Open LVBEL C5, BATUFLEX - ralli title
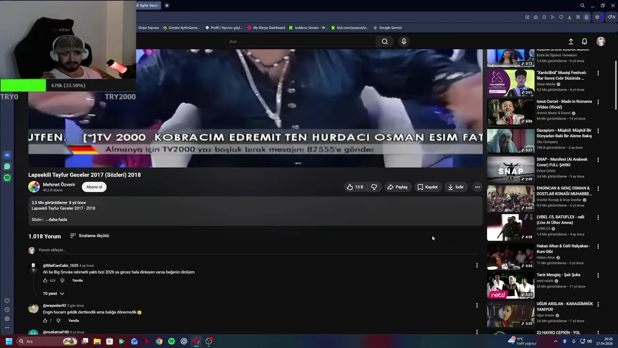This screenshot has height=348, width=618. [561, 220]
